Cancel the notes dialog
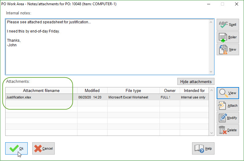The height and width of the screenshot is (161, 244). pos(43,148)
